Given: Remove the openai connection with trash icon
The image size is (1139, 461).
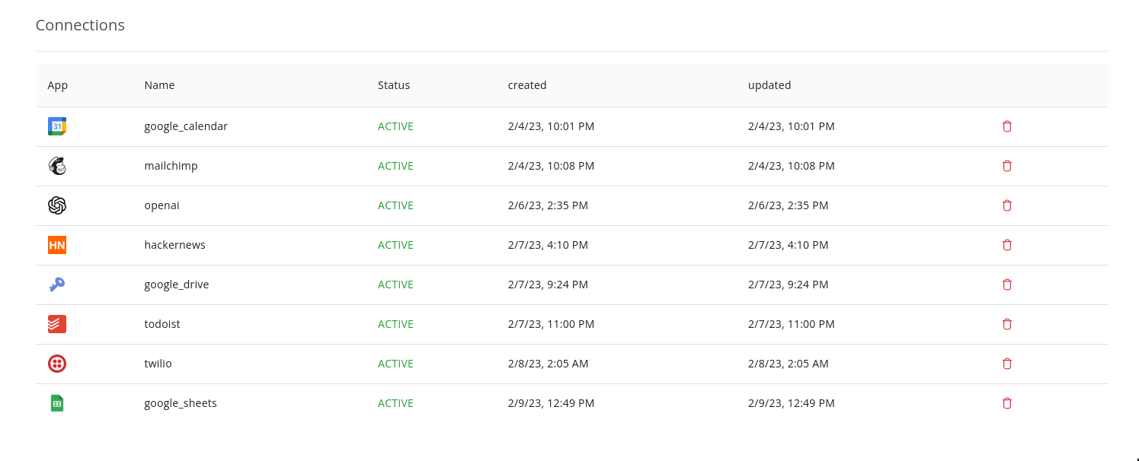Looking at the screenshot, I should (1007, 205).
